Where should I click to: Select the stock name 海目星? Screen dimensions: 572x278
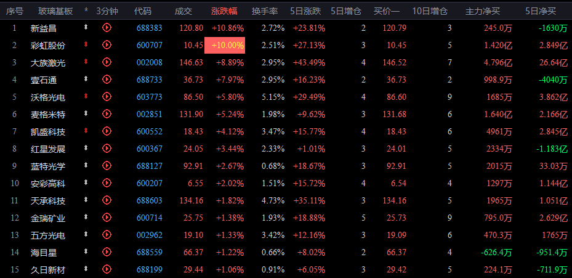click(x=44, y=253)
